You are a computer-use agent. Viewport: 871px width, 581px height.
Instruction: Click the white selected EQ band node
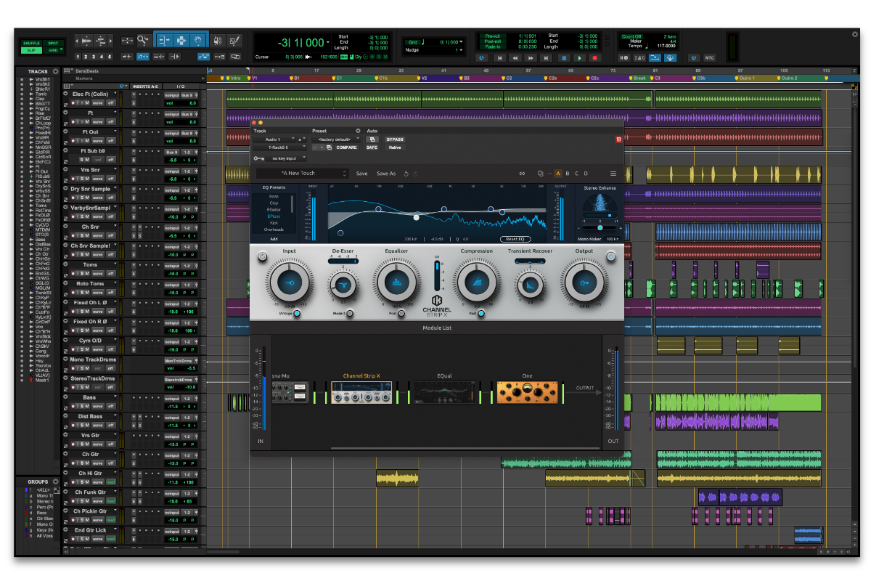pyautogui.click(x=416, y=216)
